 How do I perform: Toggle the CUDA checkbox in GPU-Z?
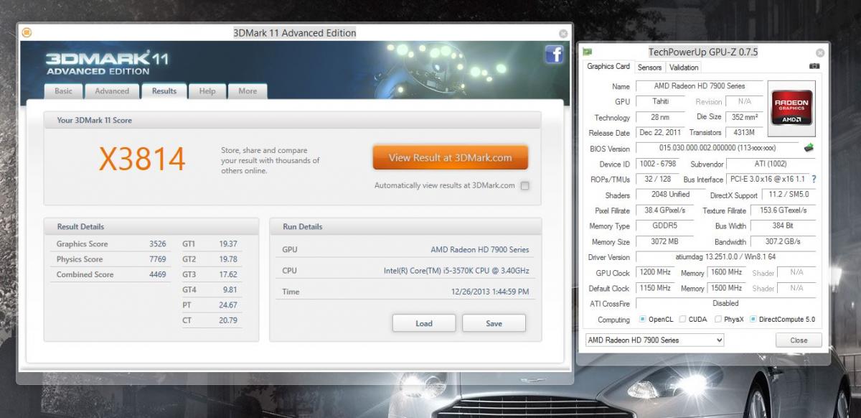click(x=682, y=320)
